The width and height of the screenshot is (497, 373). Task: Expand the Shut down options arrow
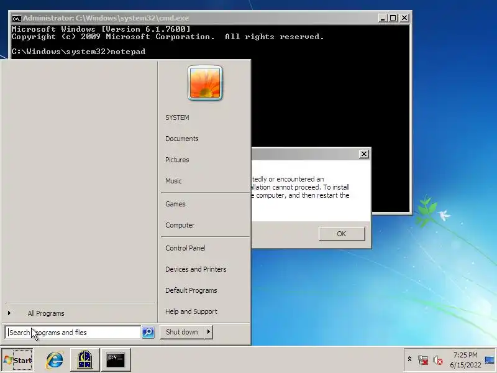[x=209, y=332]
